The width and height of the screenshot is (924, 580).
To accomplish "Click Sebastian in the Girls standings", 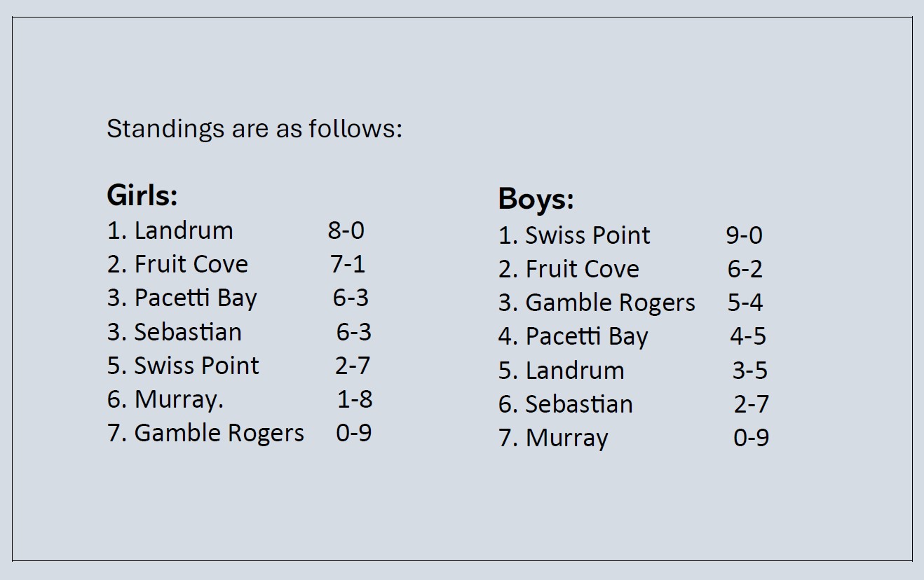I will (x=188, y=331).
